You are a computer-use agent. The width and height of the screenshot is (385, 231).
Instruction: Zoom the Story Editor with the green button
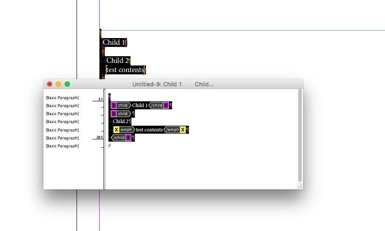point(67,84)
